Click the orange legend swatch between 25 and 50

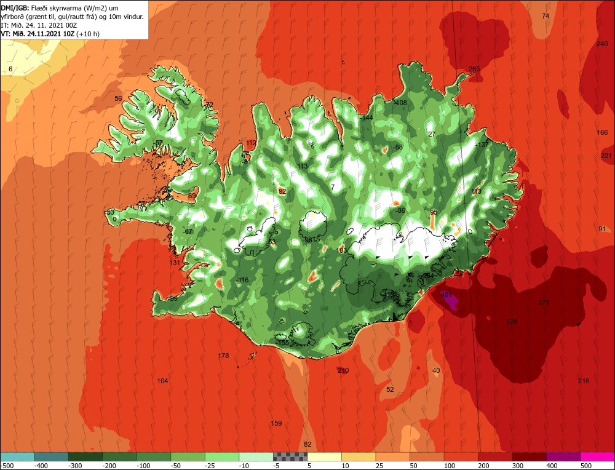click(x=392, y=456)
